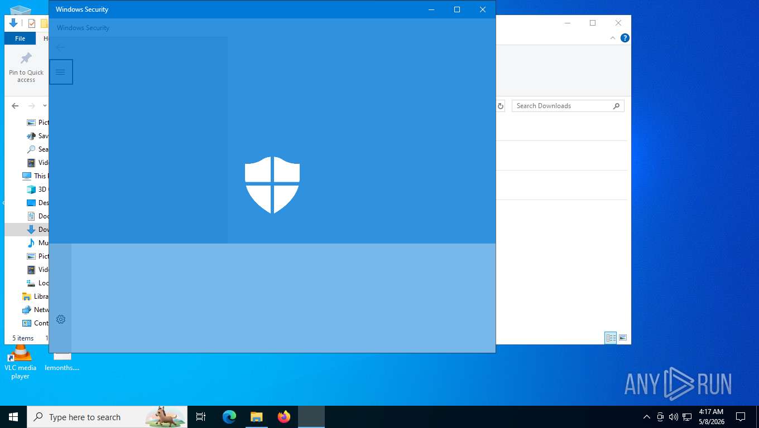Open Settings gear in Windows Security sidebar

tap(61, 319)
